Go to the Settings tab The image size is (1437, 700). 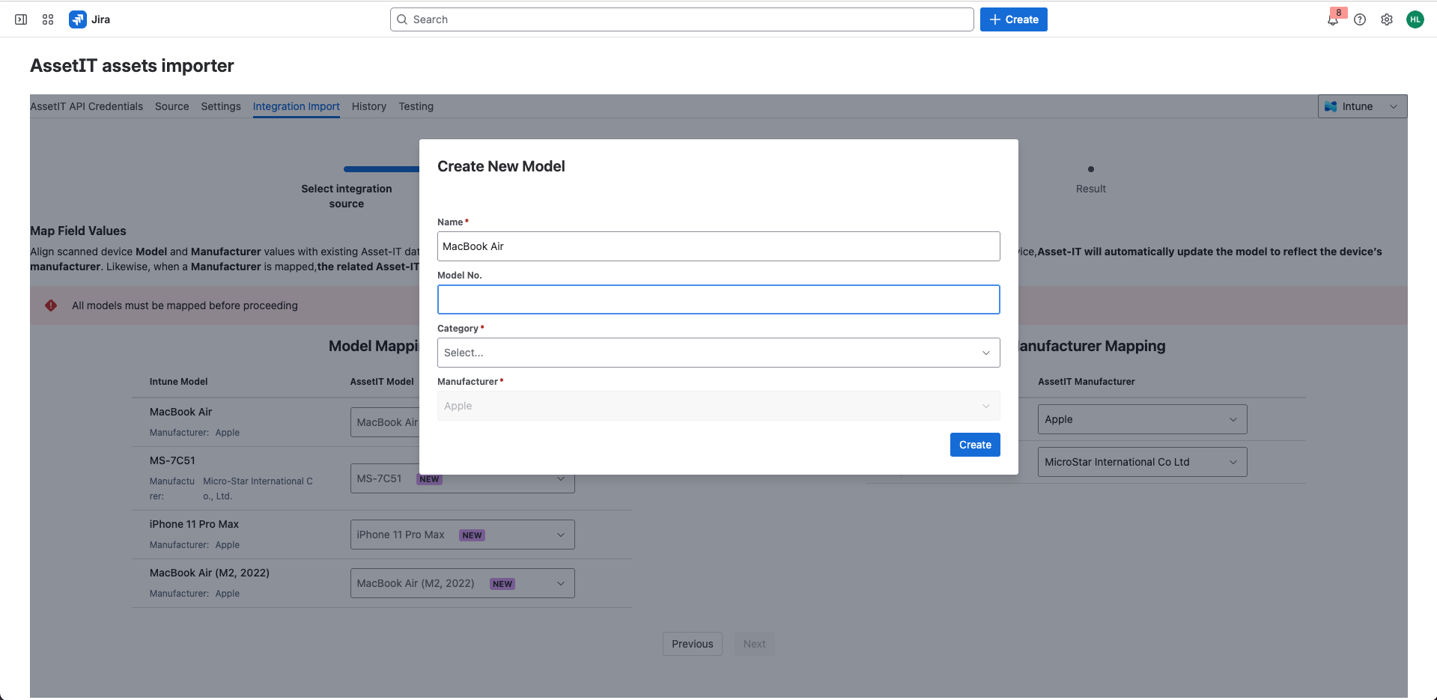pos(221,106)
